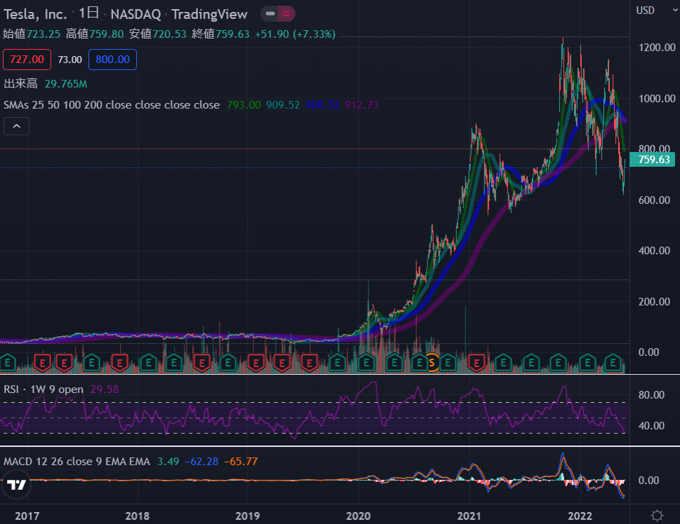Click the 759.63 current price tag on scale
The image size is (680, 524).
point(653,159)
